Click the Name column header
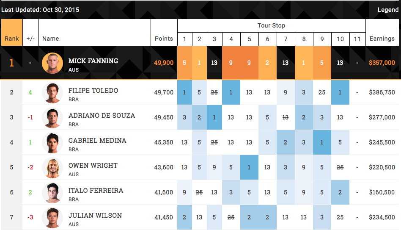Image resolution: width=401 pixels, height=230 pixels. [x=50, y=39]
